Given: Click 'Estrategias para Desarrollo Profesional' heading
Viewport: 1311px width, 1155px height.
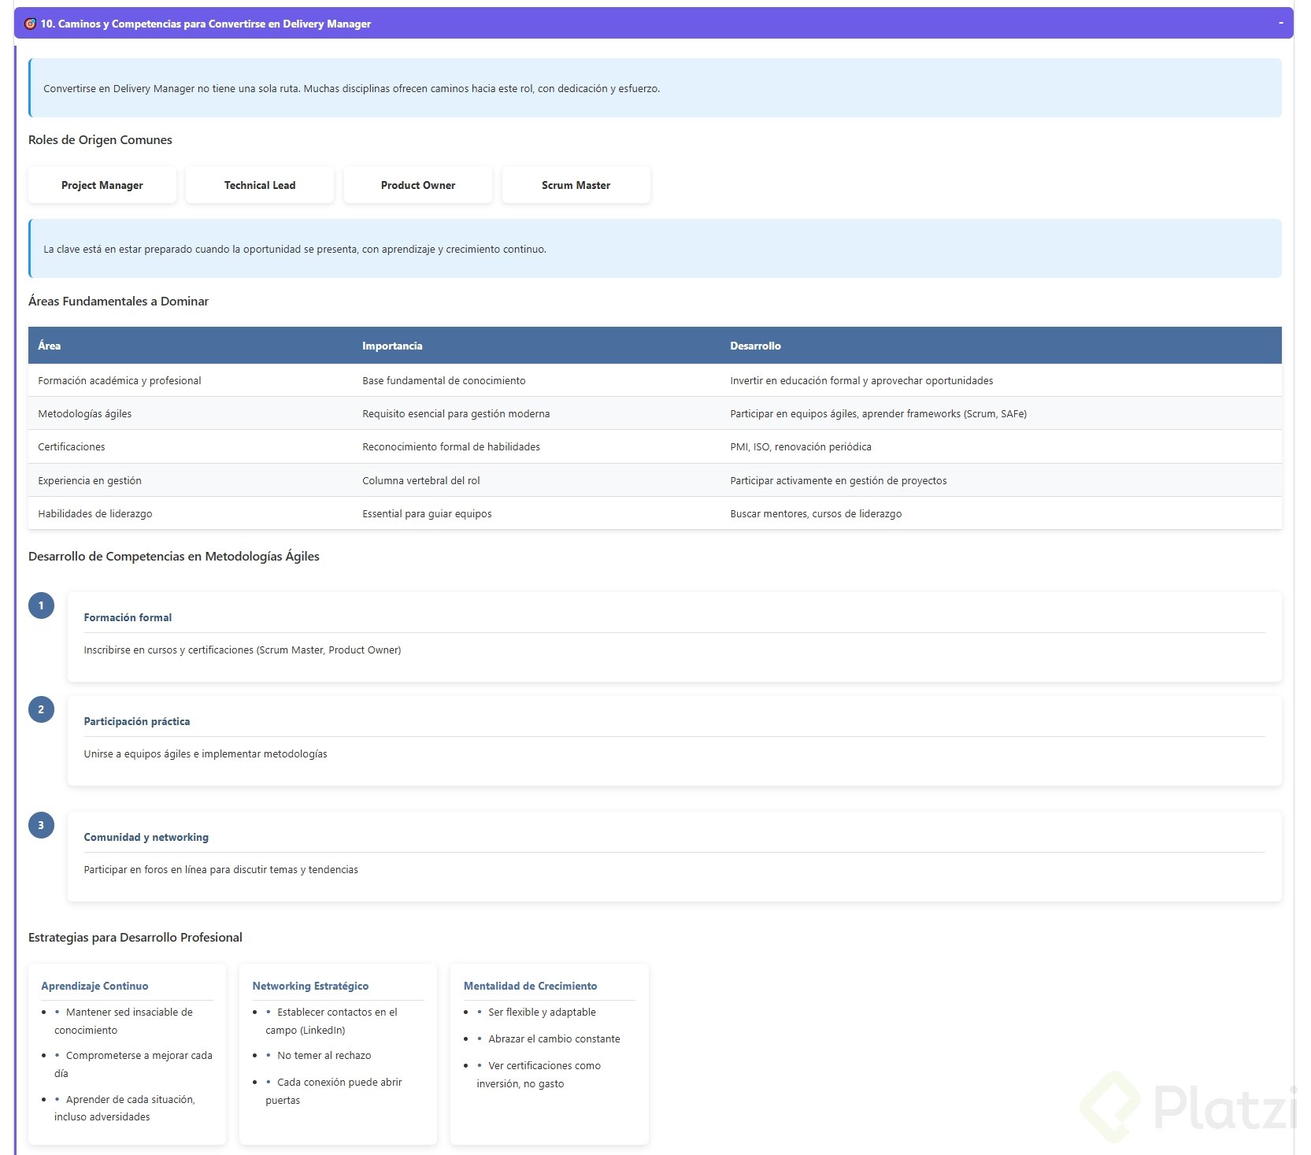Looking at the screenshot, I should click(x=135, y=937).
